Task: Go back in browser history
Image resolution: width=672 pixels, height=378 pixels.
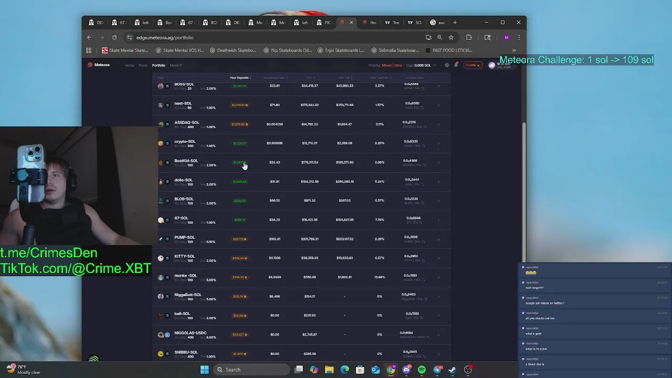Action: pos(89,37)
